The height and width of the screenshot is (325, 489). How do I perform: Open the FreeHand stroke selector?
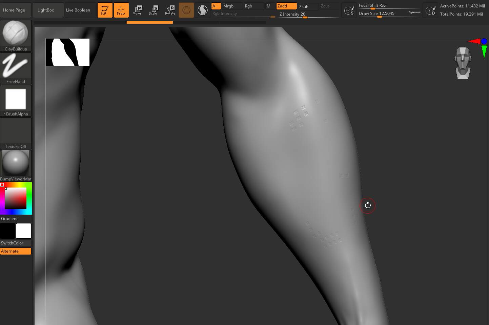(16, 65)
